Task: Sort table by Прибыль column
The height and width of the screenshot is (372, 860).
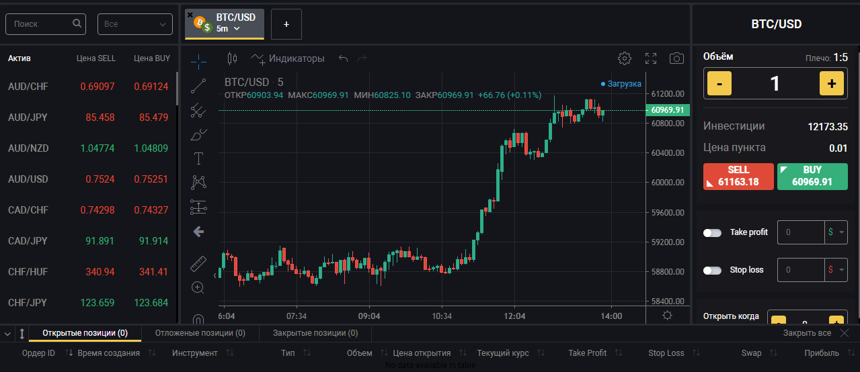Action: [828, 353]
